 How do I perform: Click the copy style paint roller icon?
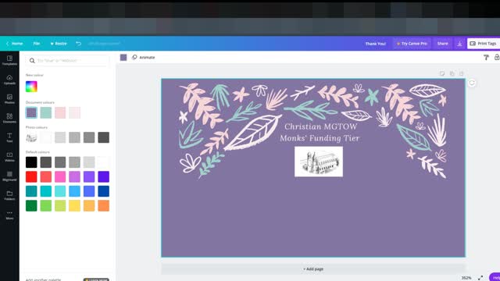486,57
